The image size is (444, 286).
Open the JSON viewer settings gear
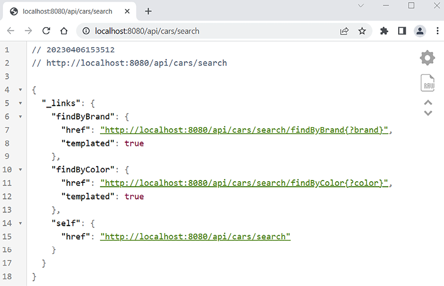(x=427, y=58)
